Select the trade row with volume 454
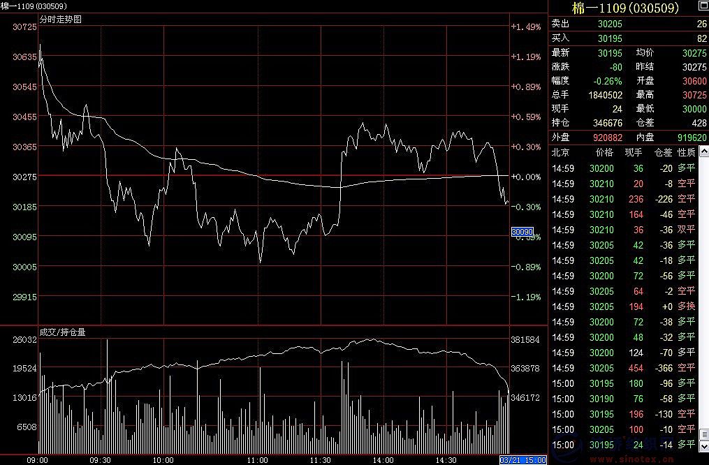Viewport: 709px width, 465px height. point(623,368)
